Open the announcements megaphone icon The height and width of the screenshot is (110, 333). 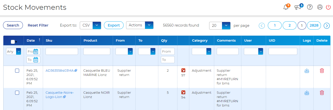coord(298,7)
